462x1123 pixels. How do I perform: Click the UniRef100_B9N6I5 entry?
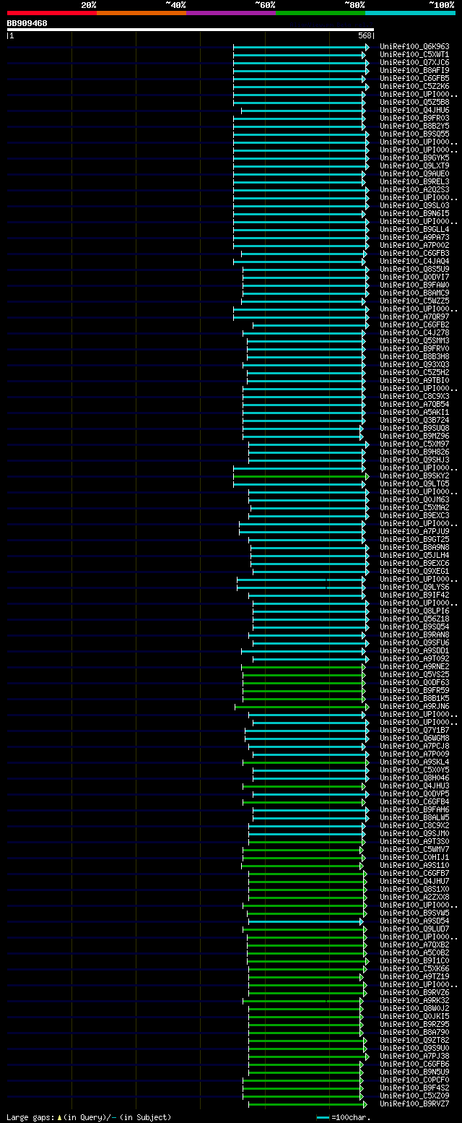[414, 214]
